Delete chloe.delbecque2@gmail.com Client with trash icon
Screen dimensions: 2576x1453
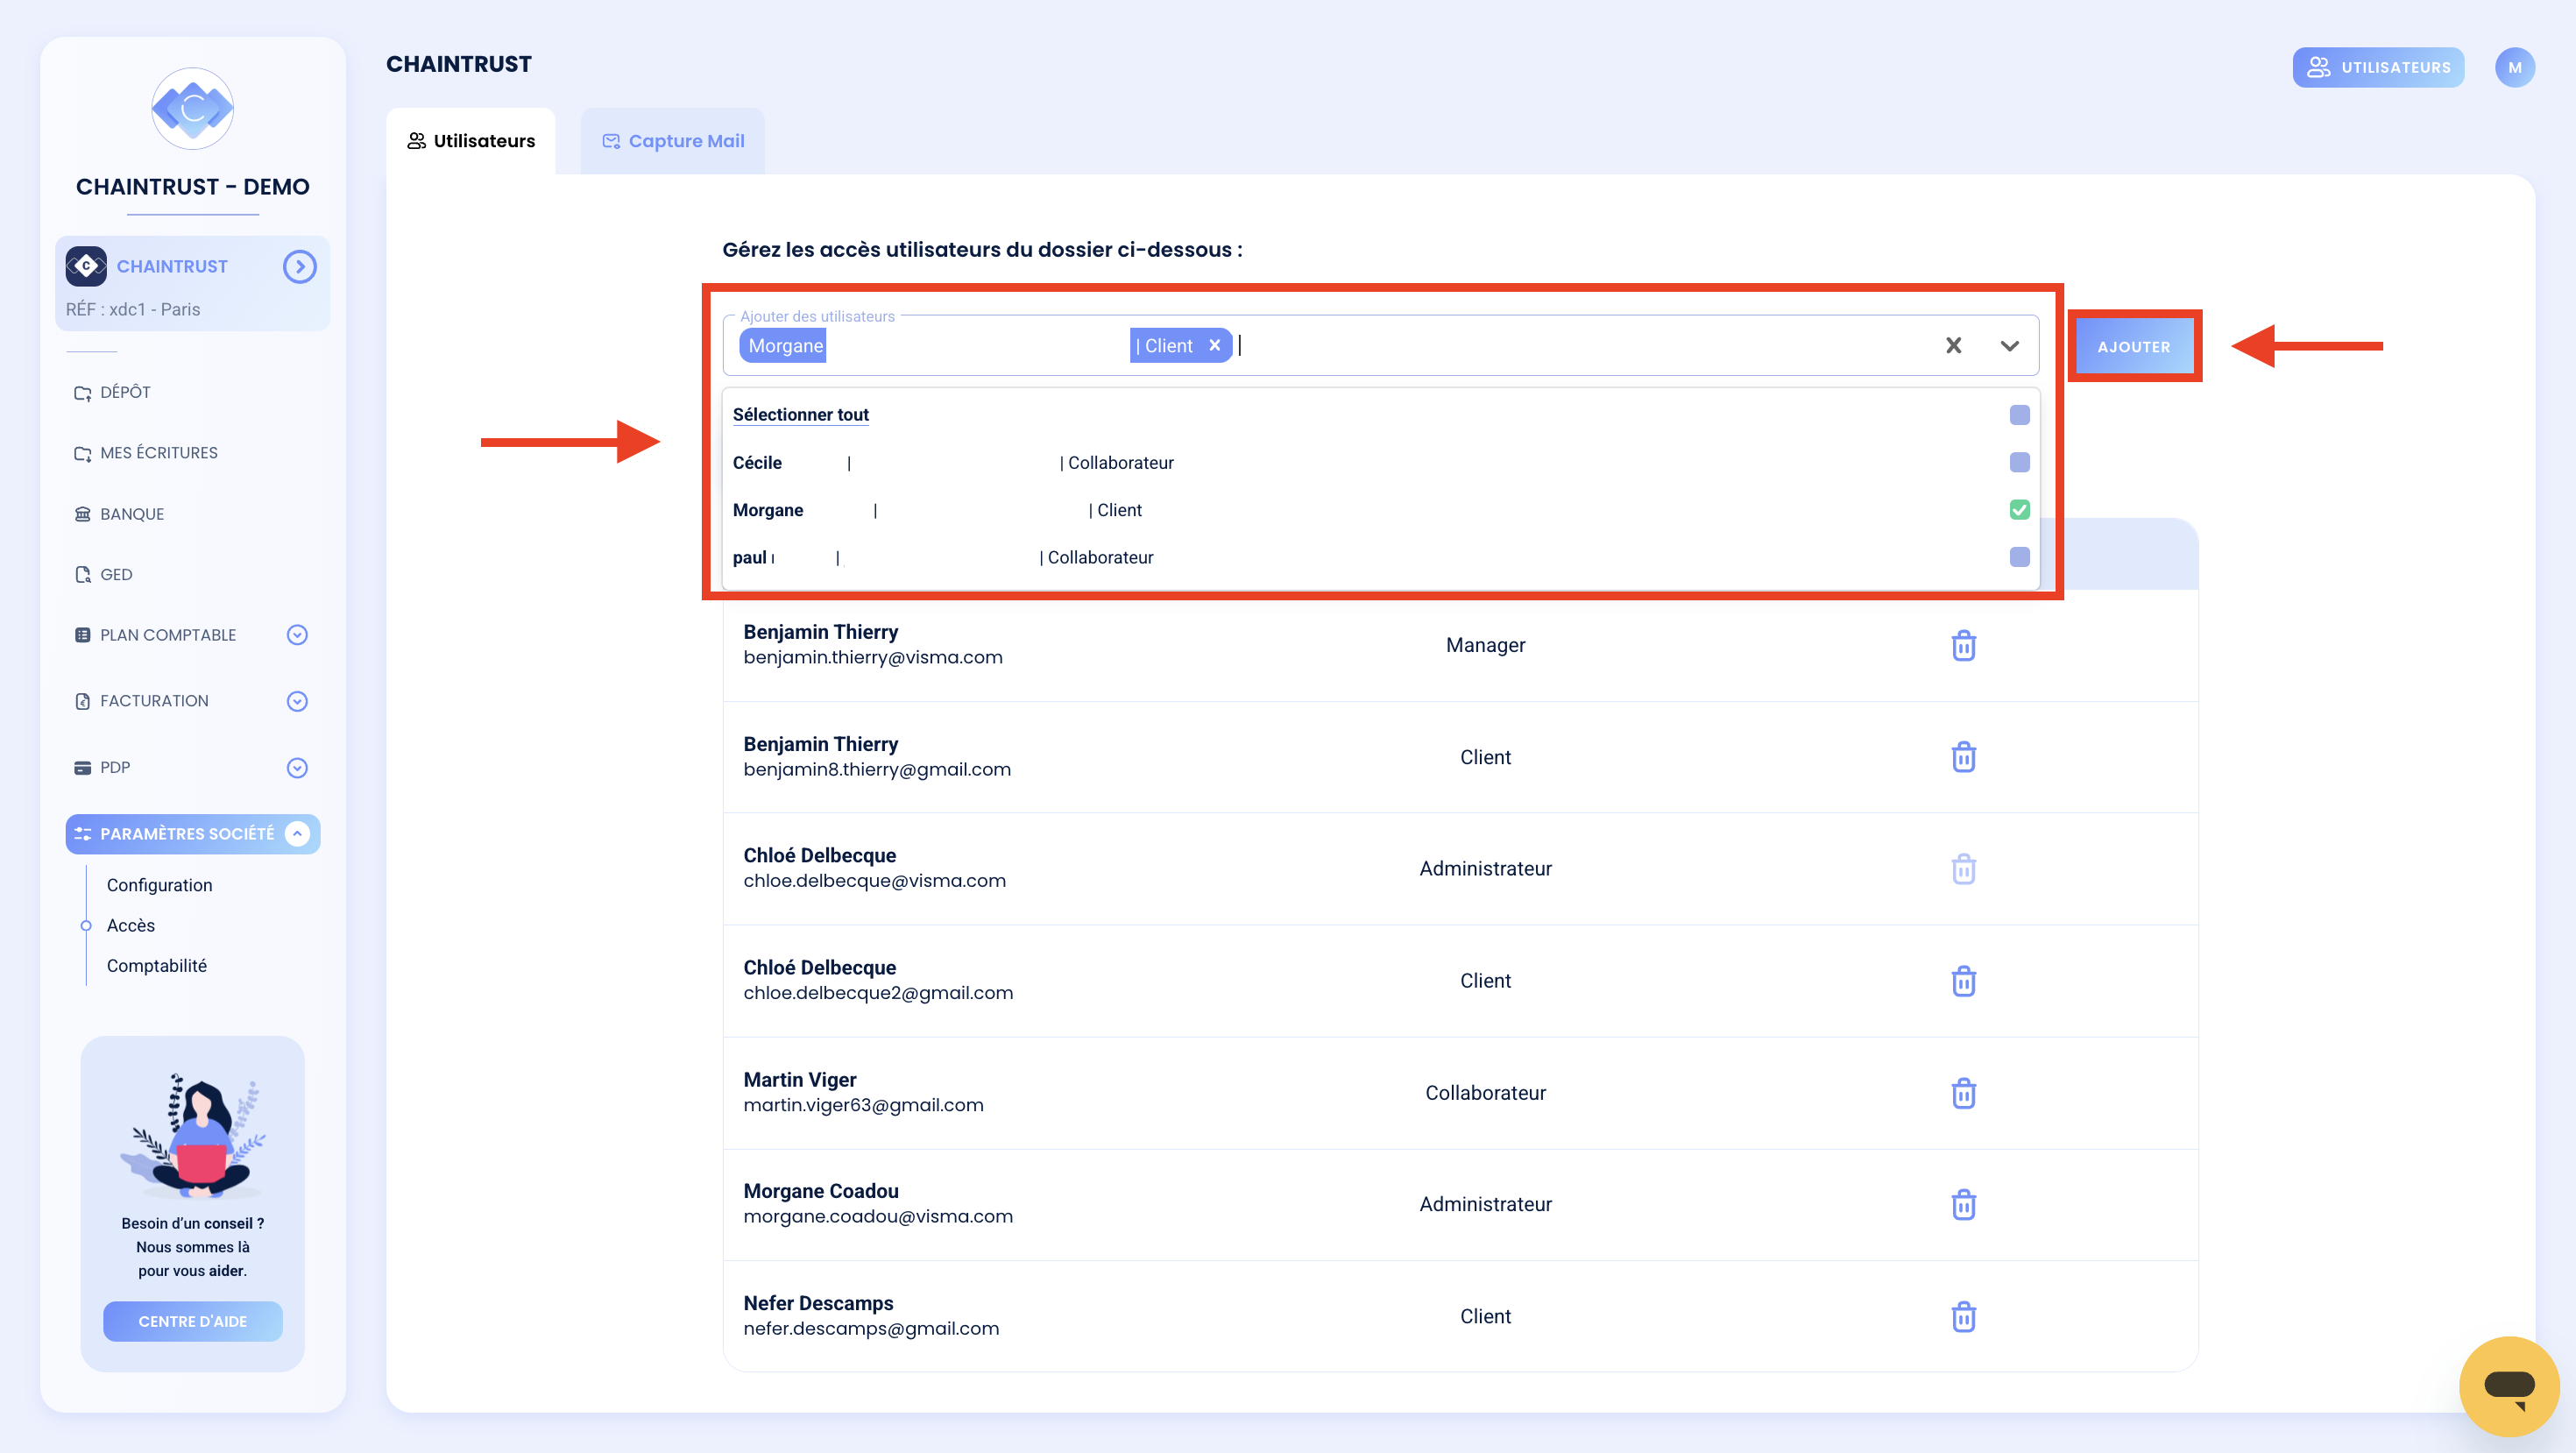click(x=1963, y=981)
